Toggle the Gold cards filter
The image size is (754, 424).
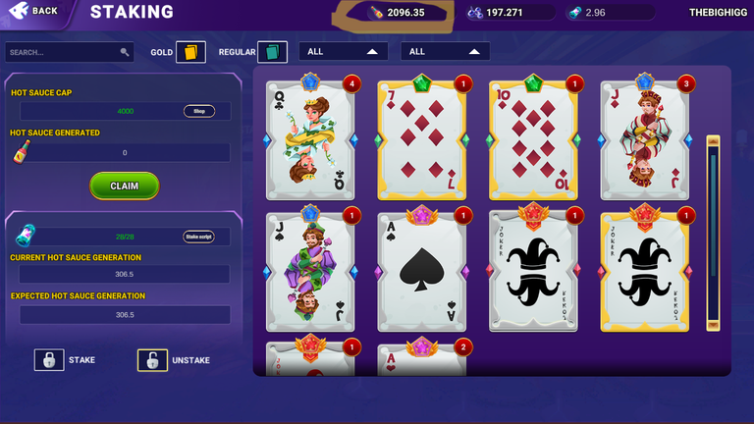pyautogui.click(x=190, y=52)
